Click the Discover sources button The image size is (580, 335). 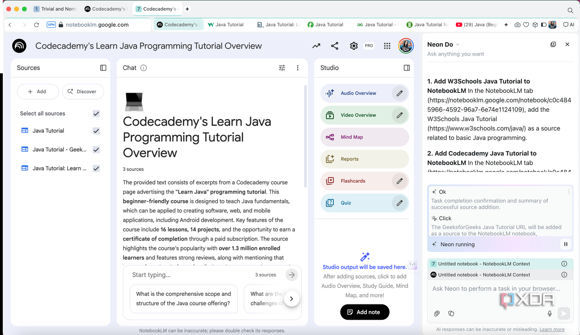[83, 92]
